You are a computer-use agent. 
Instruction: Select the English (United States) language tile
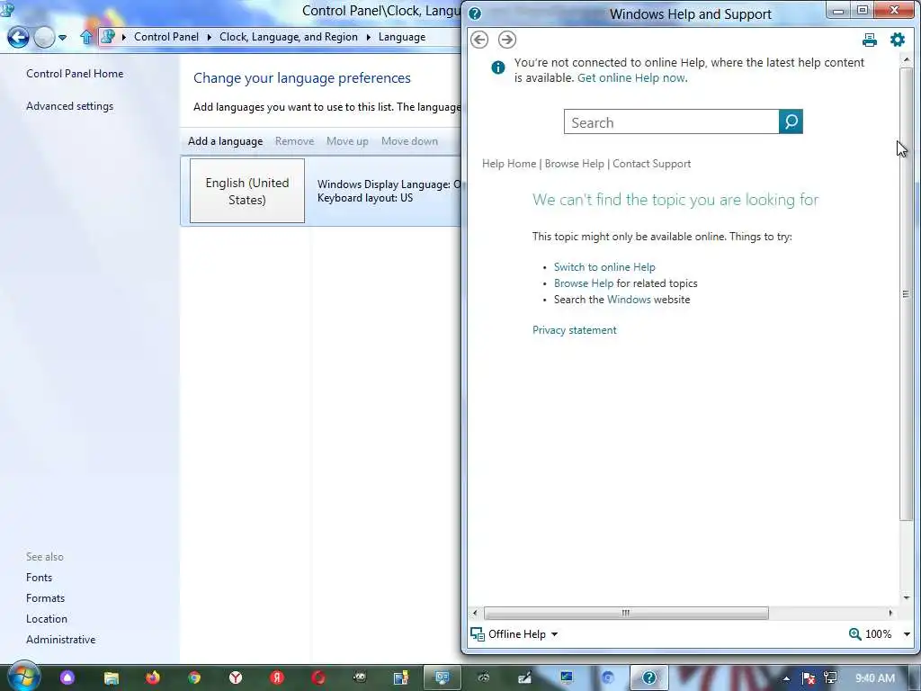[247, 191]
